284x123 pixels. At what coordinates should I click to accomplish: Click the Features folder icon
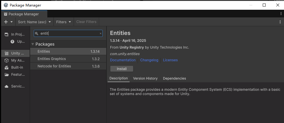[x=7, y=75]
